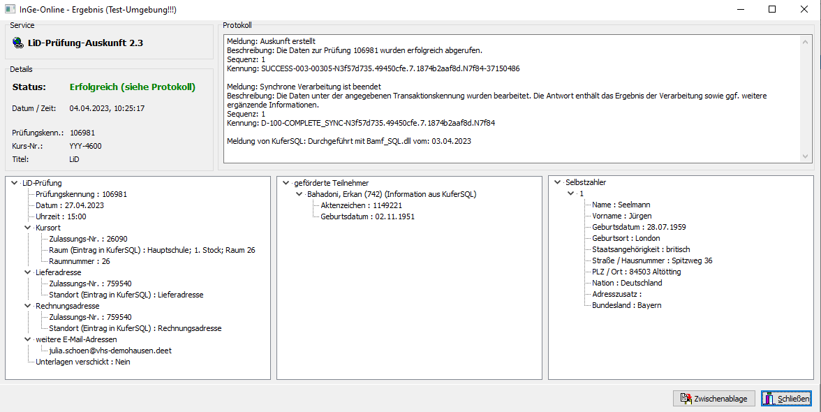The height and width of the screenshot is (412, 821).
Task: Select the PLZ / Ort : 84503 Altötting row
Action: 636,272
